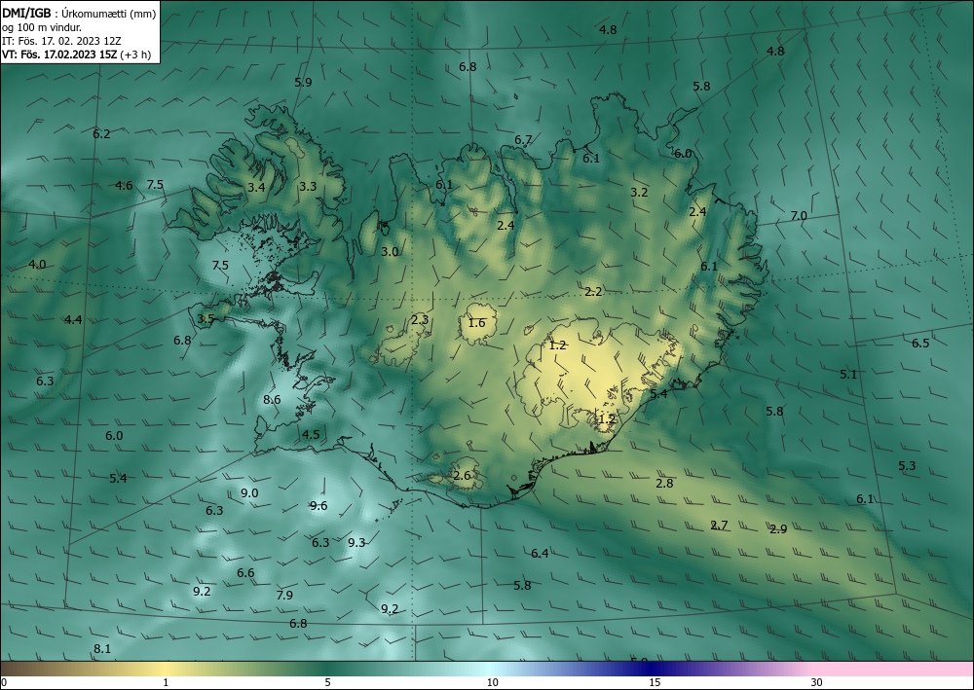This screenshot has height=690, width=974.
Task: Click the map value 3.5 on Snæfellsnes peninsula
Action: point(206,319)
